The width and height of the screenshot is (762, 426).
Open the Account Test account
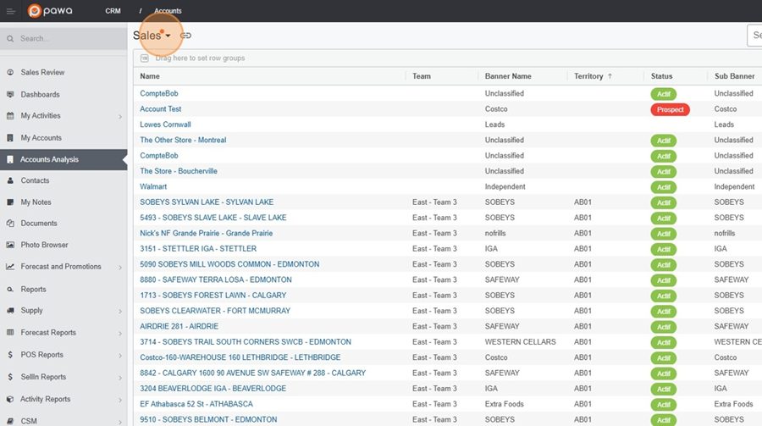(x=160, y=109)
